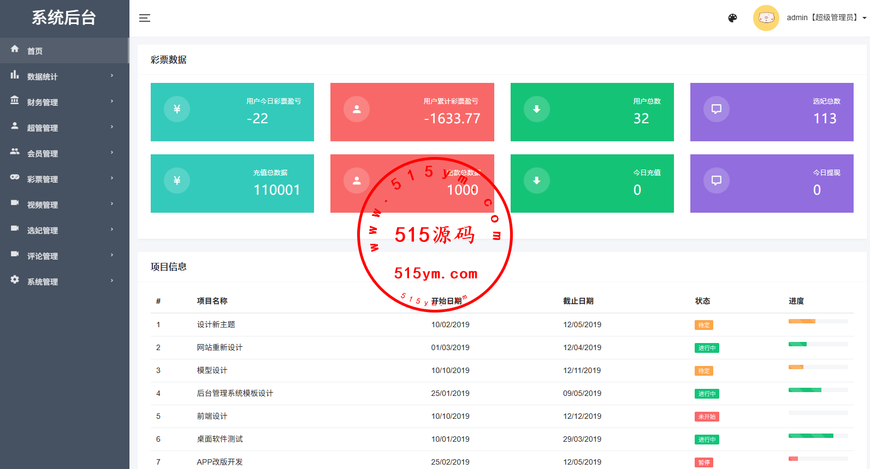Open the admin 超级管理员 user dropdown
Image resolution: width=870 pixels, height=469 pixels.
point(825,17)
